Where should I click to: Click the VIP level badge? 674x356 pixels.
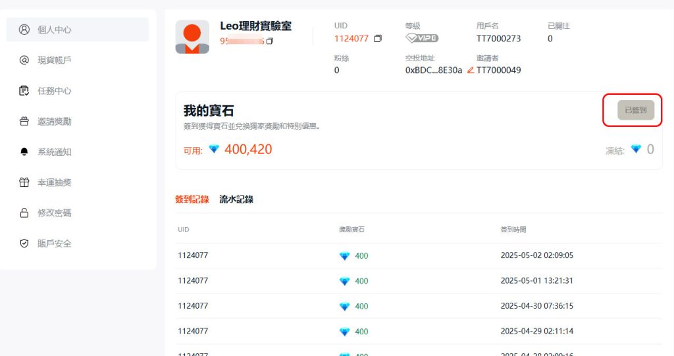click(x=422, y=38)
